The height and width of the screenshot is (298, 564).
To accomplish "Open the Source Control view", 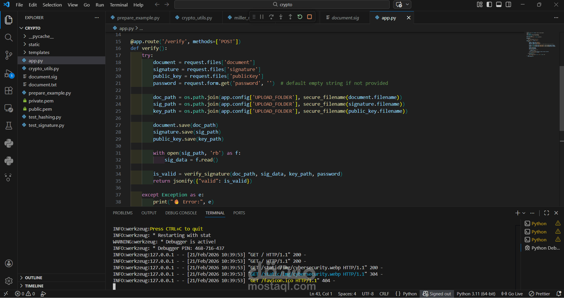I will tap(9, 55).
